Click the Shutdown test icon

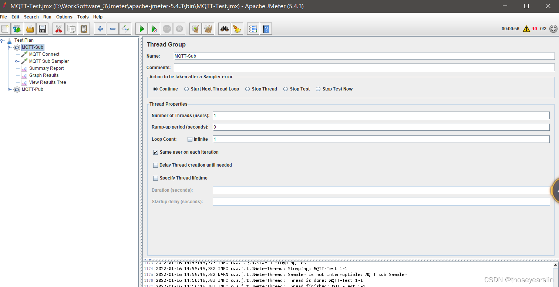click(x=179, y=28)
